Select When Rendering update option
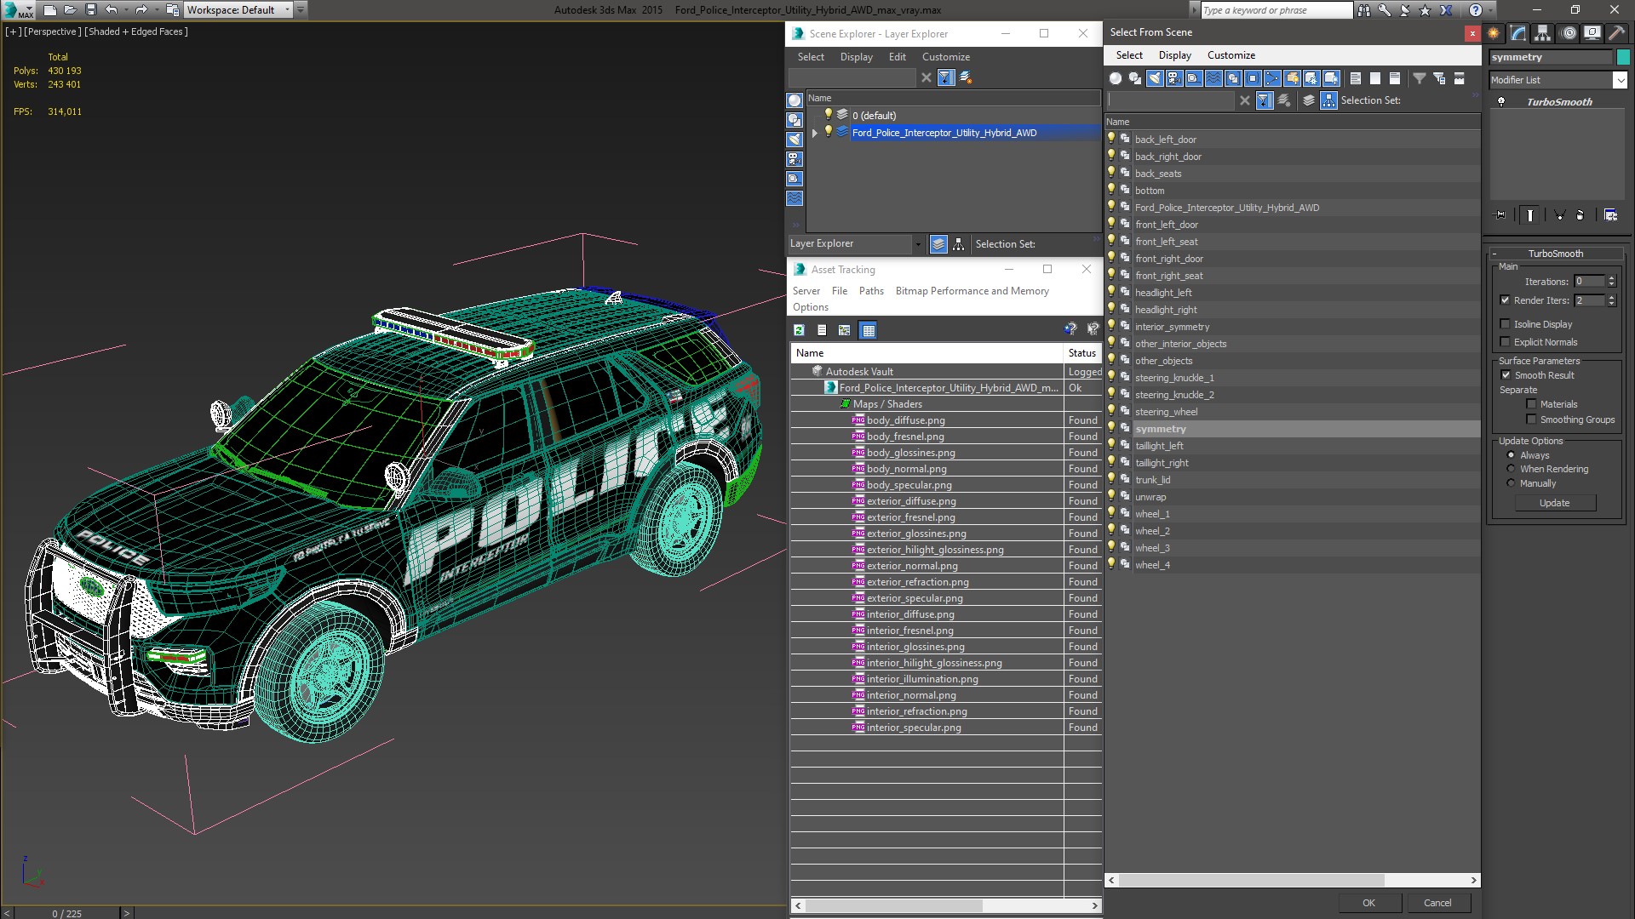The width and height of the screenshot is (1635, 919). 1512,469
